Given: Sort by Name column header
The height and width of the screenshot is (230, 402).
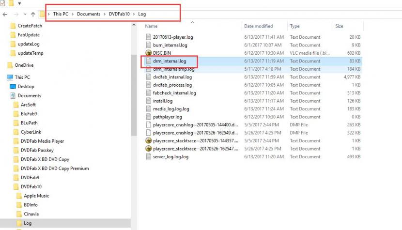Looking at the screenshot, I should (151, 26).
